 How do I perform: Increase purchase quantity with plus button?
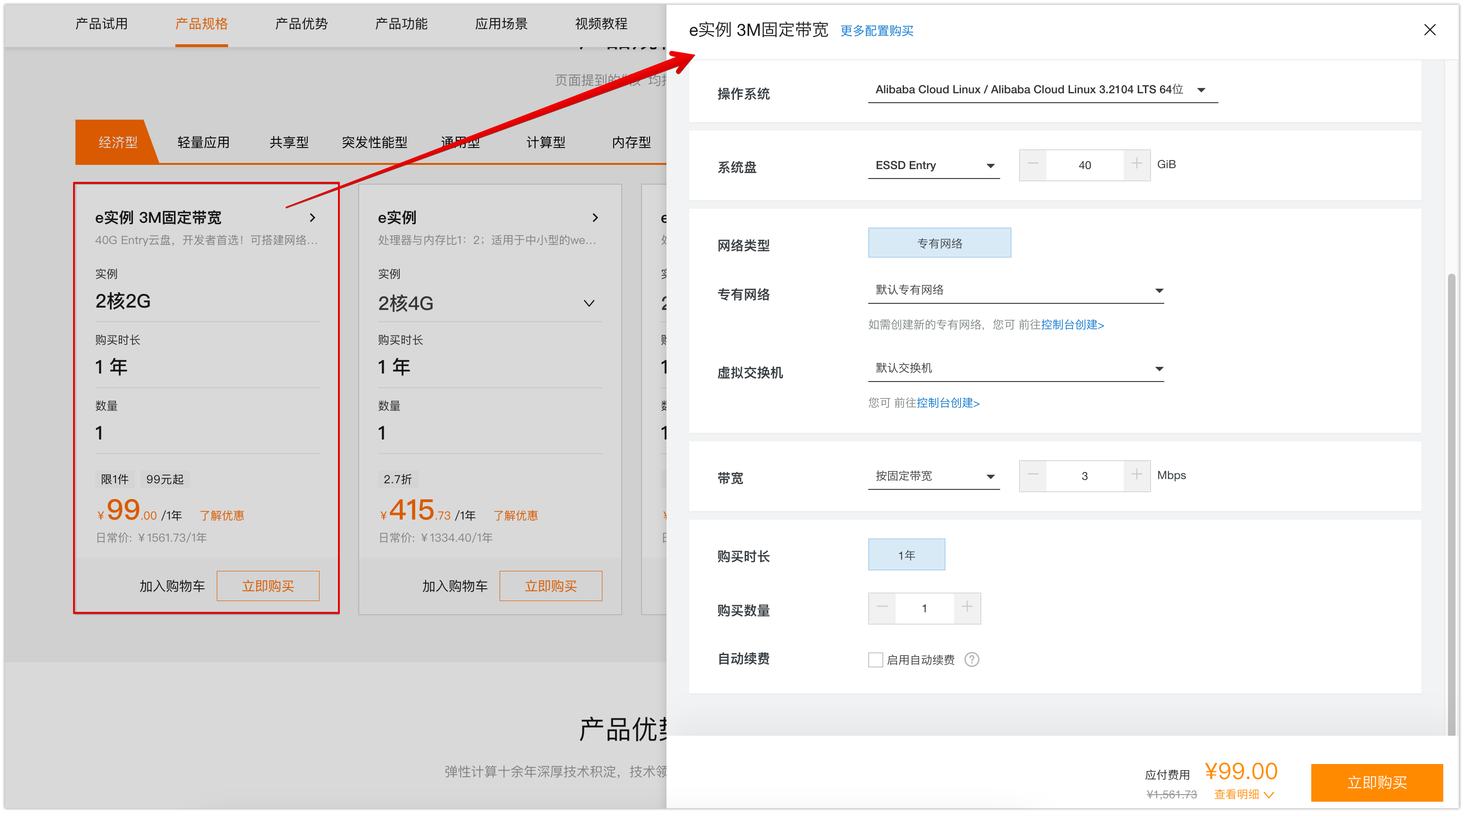pos(967,607)
